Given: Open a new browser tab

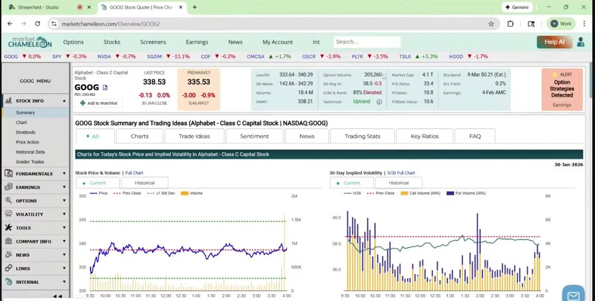Looking at the screenshot, I should coord(195,7).
